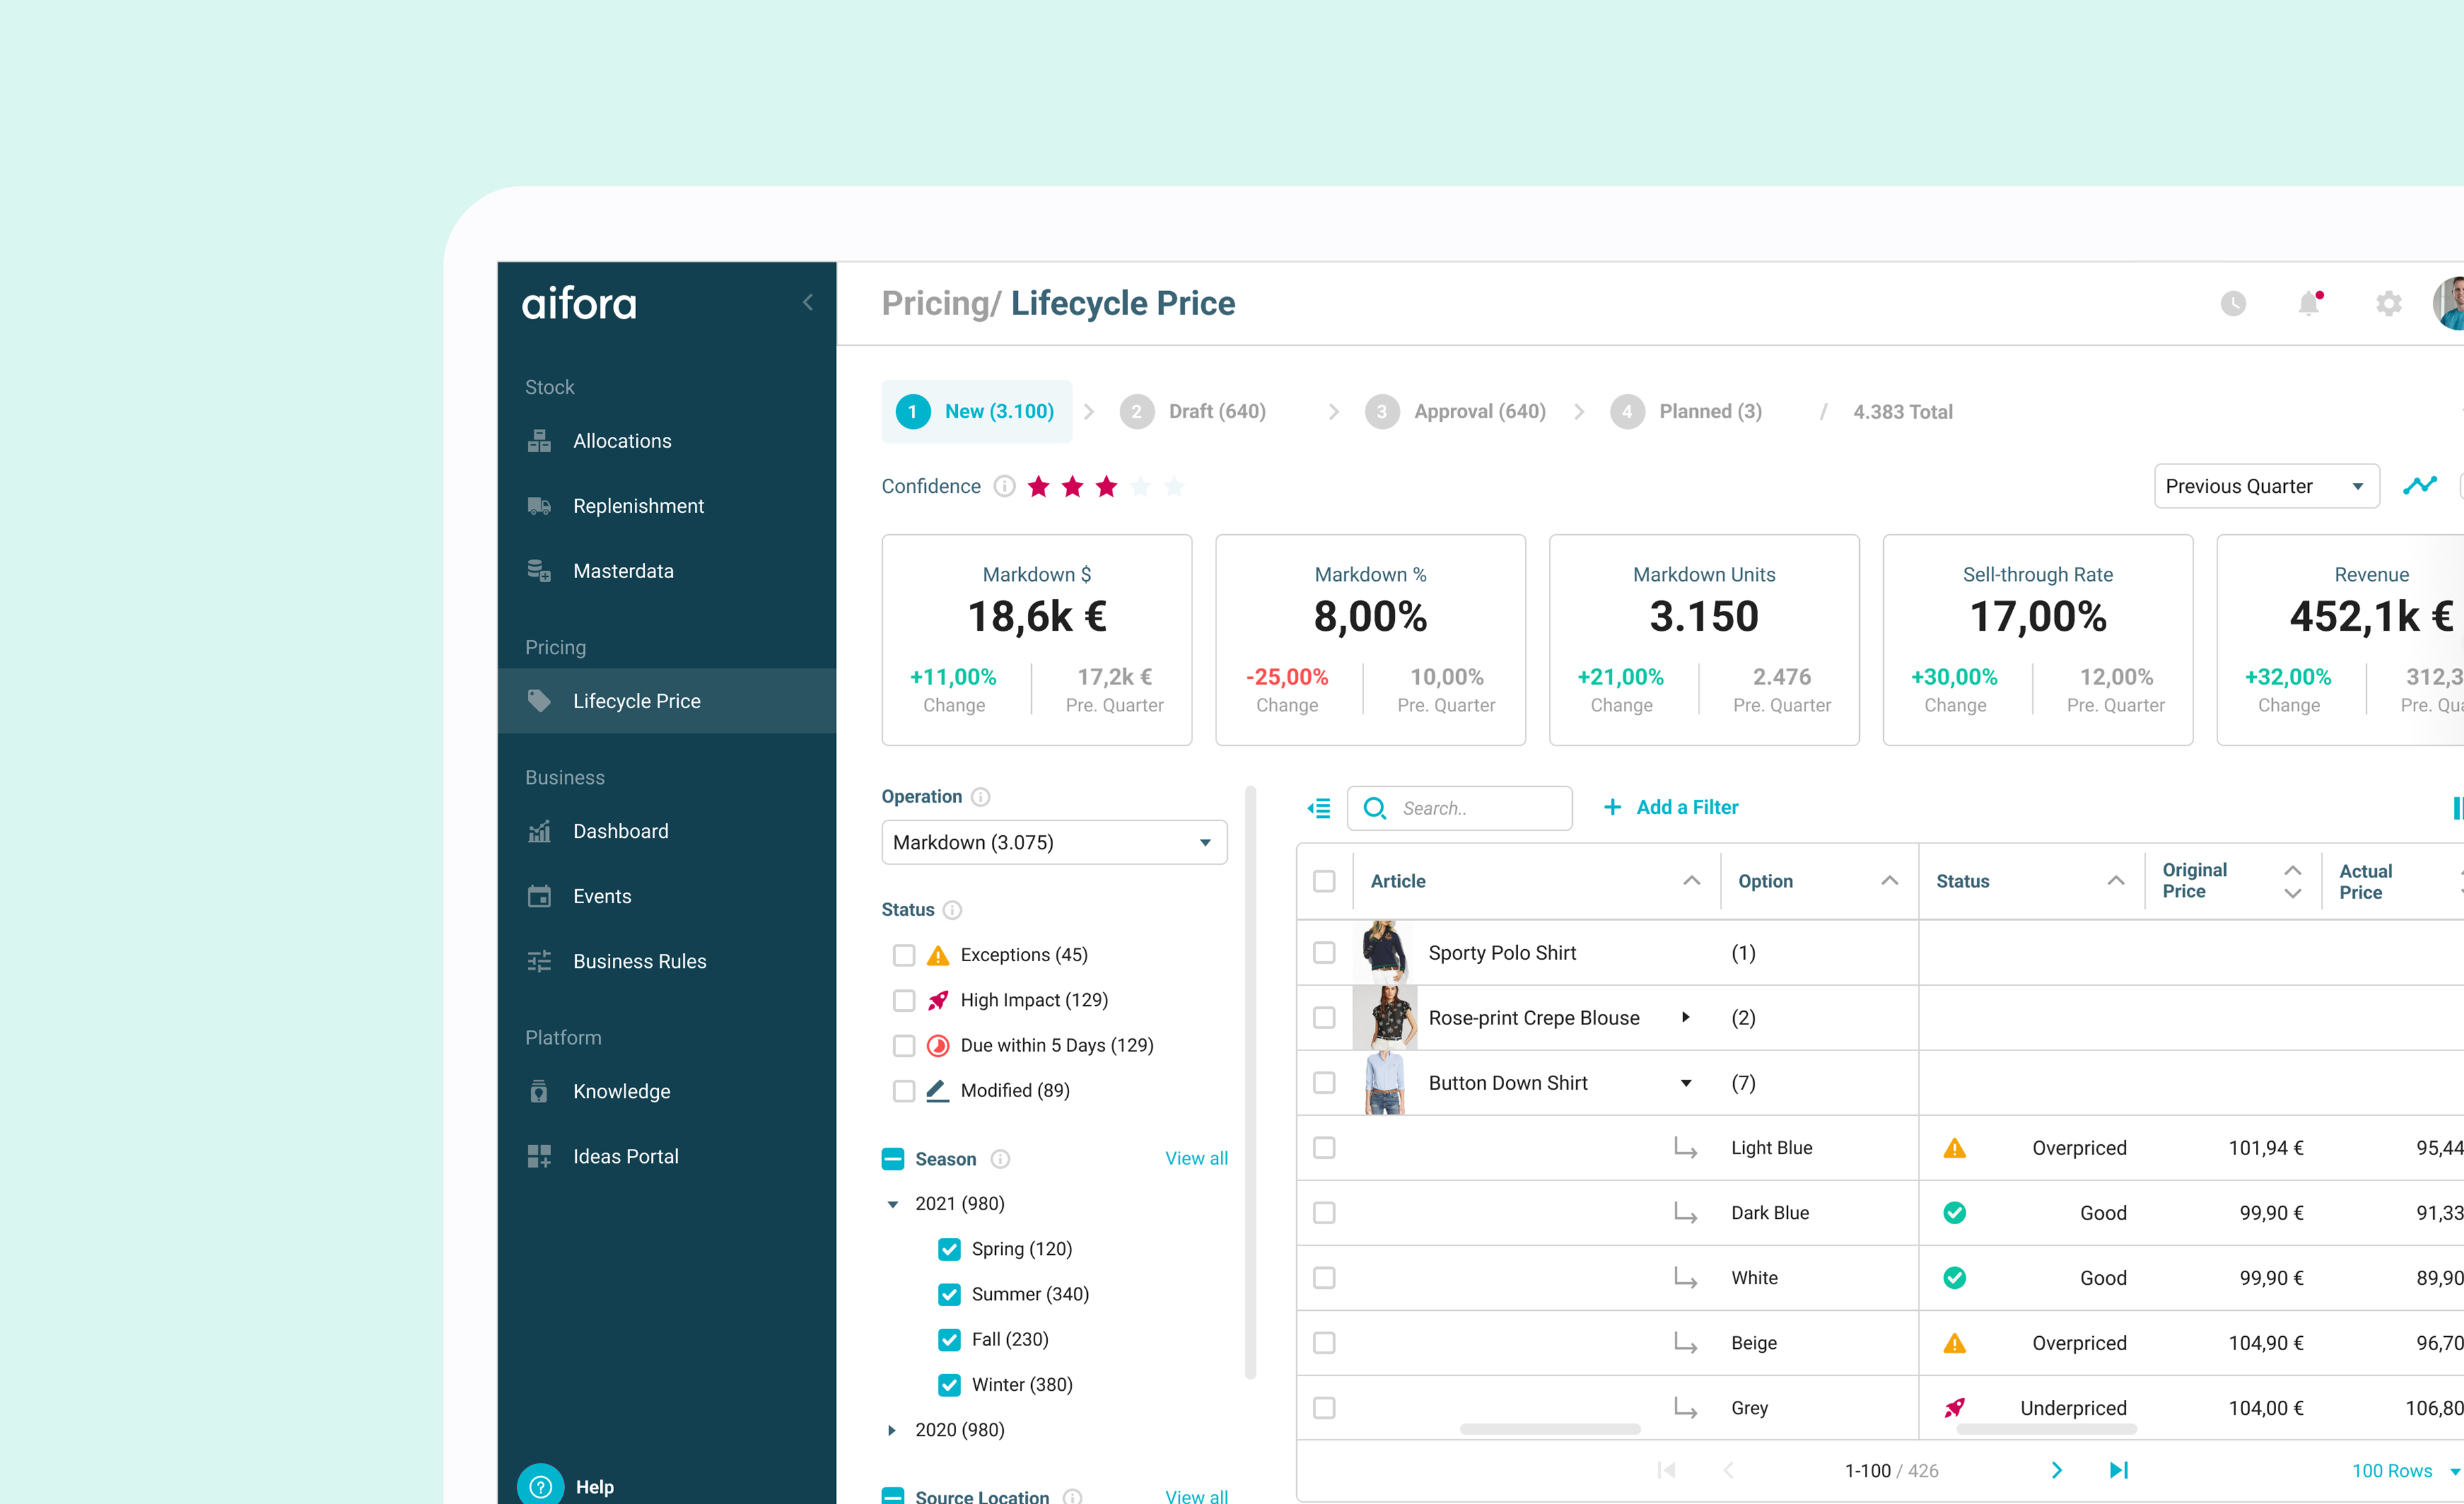Collapse the 2021 (980) season group
This screenshot has width=2464, height=1504.
click(x=892, y=1204)
